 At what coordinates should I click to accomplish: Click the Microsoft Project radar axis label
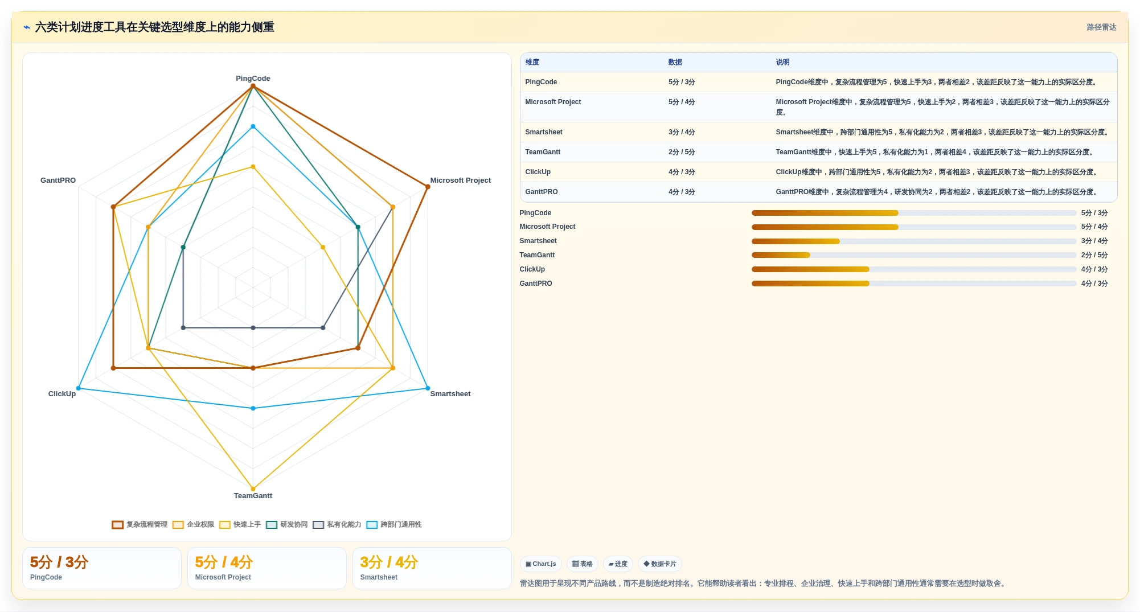coord(460,180)
